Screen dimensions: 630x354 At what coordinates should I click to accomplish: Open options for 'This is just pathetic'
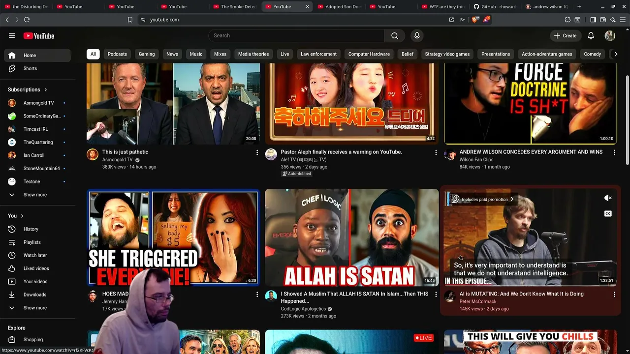[257, 152]
